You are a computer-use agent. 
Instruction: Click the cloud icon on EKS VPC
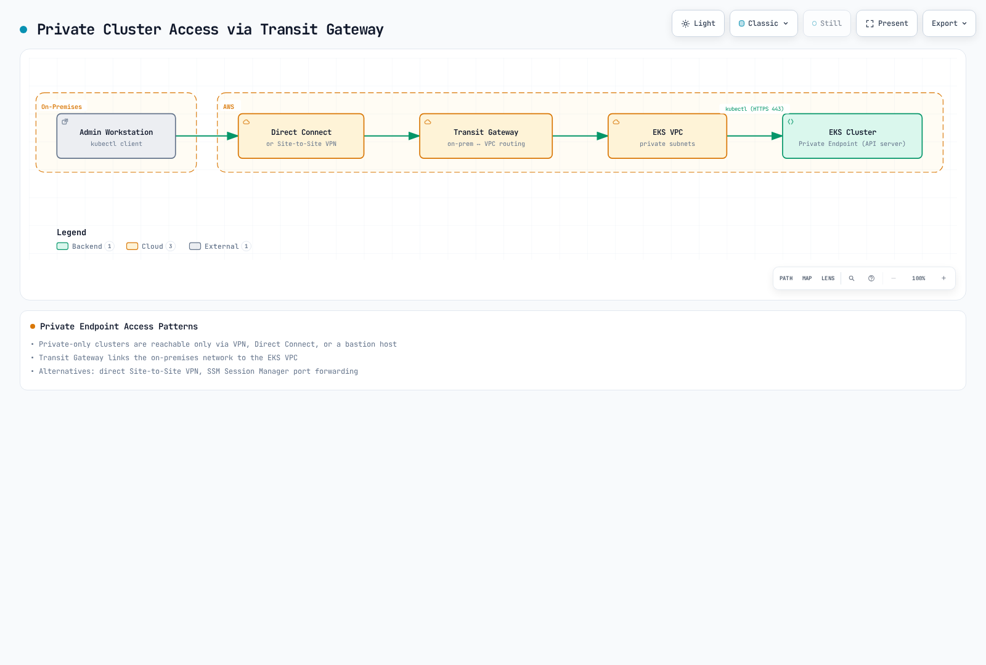tap(616, 122)
